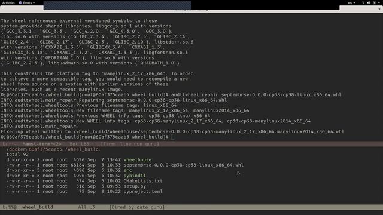Open the GNOME Activities overview
The width and height of the screenshot is (383, 215).
click(8, 2)
